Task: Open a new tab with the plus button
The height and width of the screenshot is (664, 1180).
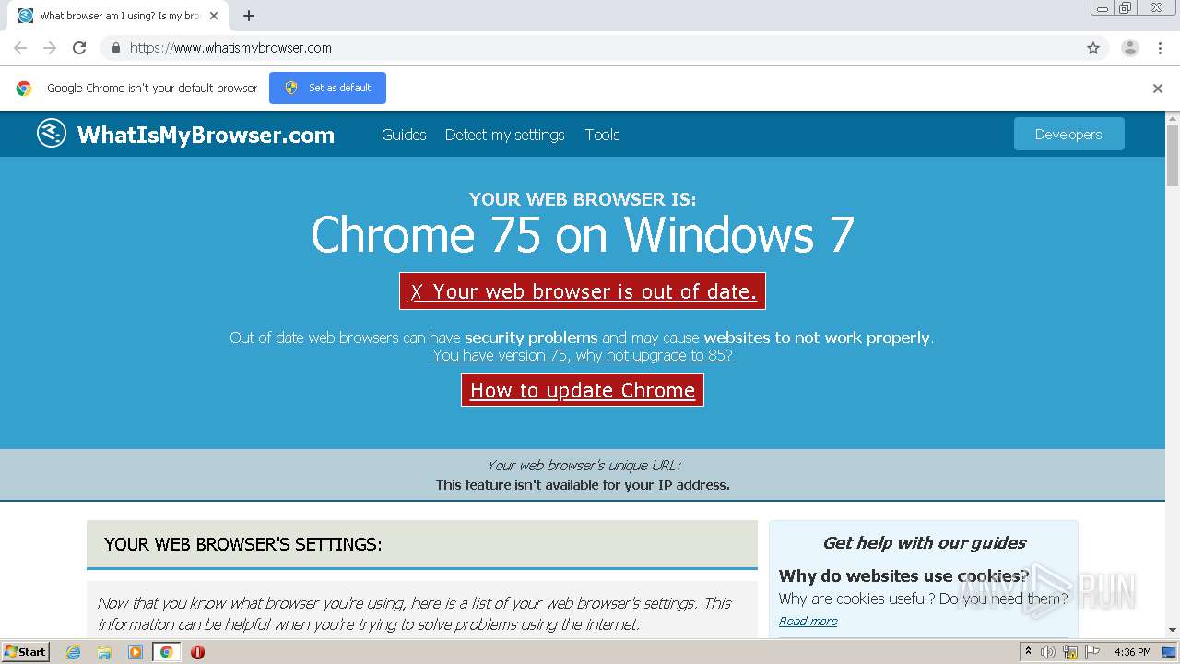Action: (x=249, y=16)
